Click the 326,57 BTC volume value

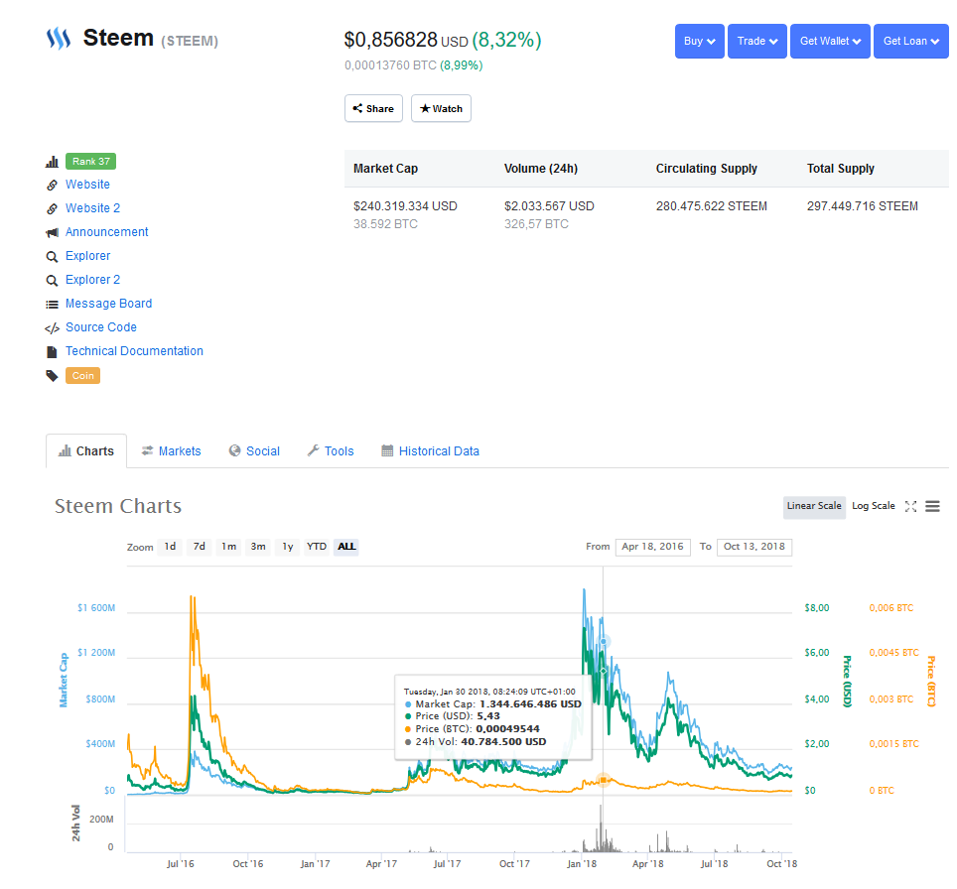coord(536,224)
